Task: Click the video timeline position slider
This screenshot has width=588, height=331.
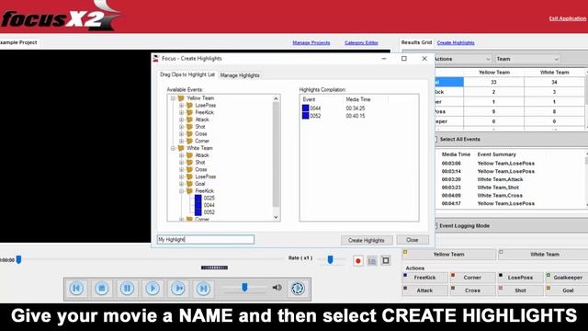Action: [18, 259]
